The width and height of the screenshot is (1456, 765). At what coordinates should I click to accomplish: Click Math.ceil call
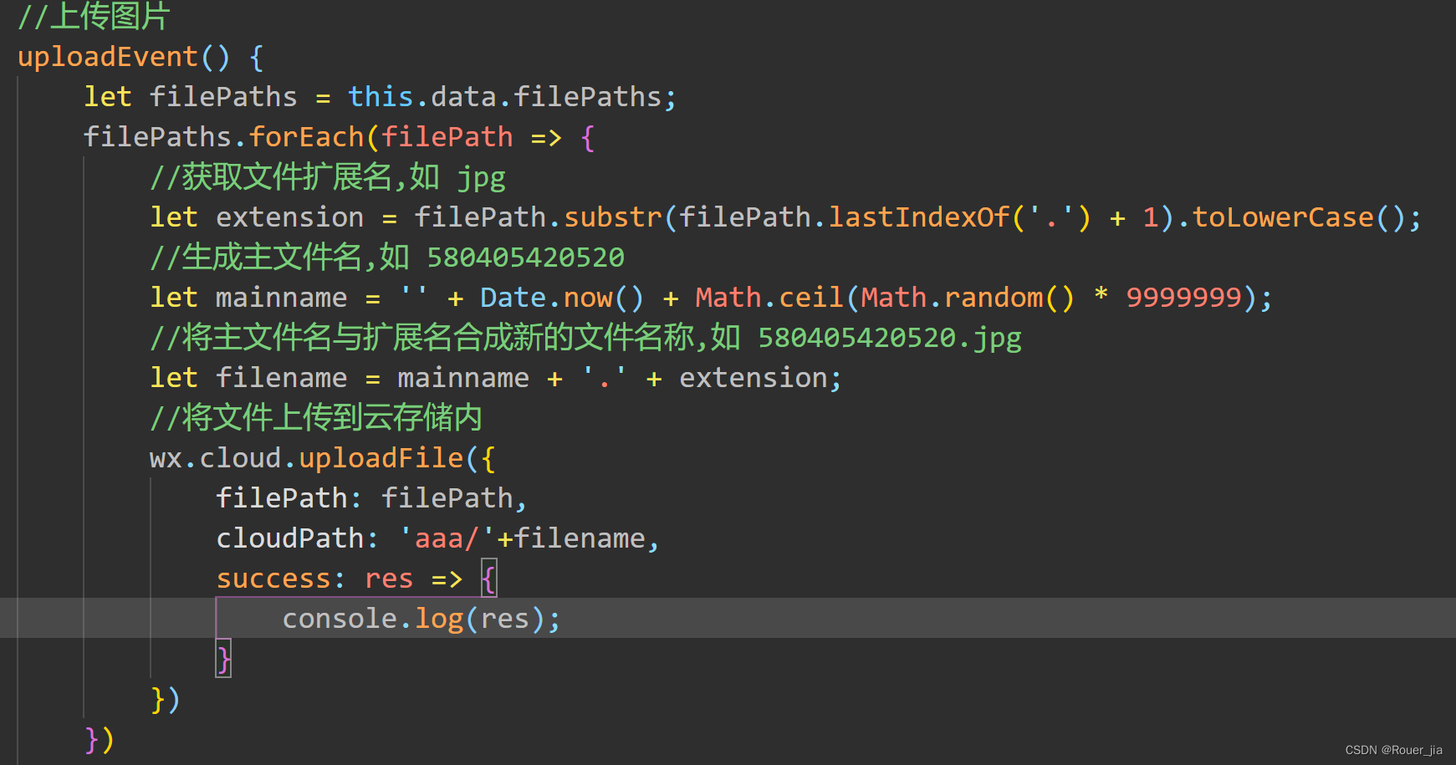(x=769, y=298)
